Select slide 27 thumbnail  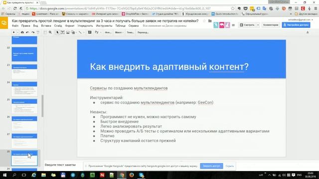24,141
